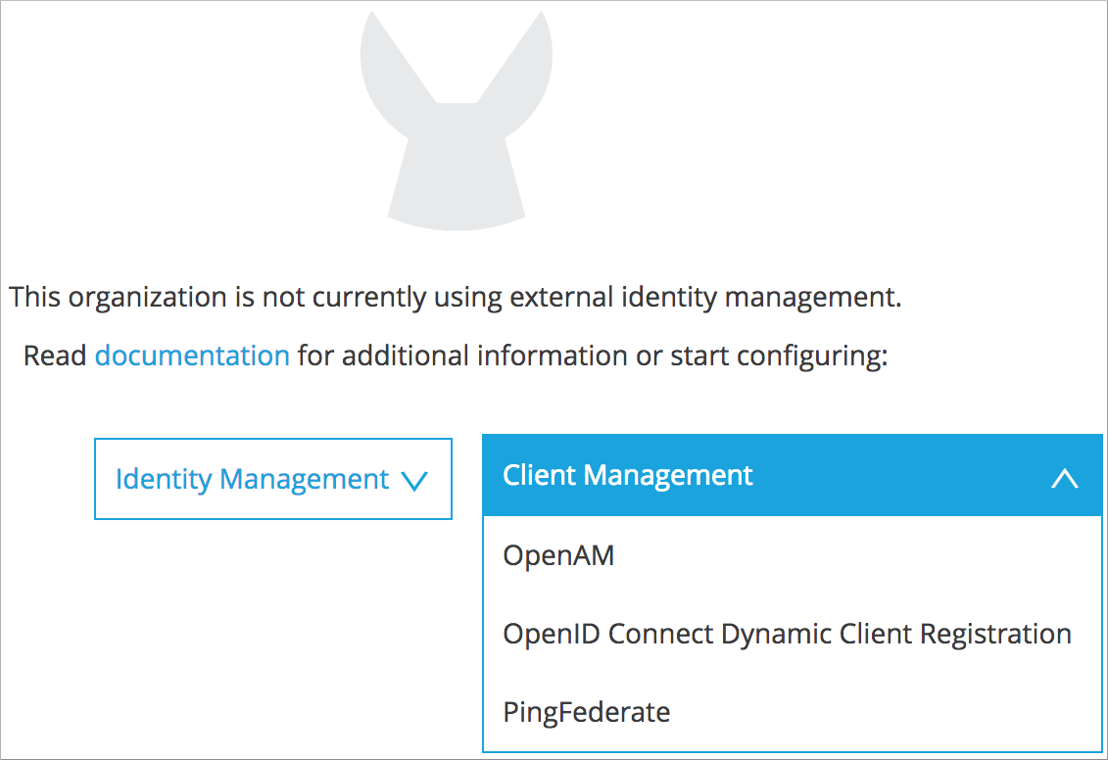1108x760 pixels.
Task: Collapse the Client Management dropdown
Action: [792, 475]
